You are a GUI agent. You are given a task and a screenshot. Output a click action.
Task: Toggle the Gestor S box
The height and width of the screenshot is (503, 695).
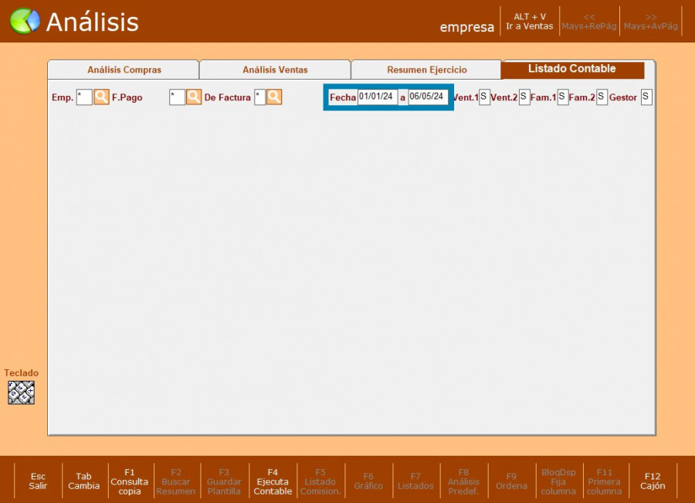pos(646,97)
